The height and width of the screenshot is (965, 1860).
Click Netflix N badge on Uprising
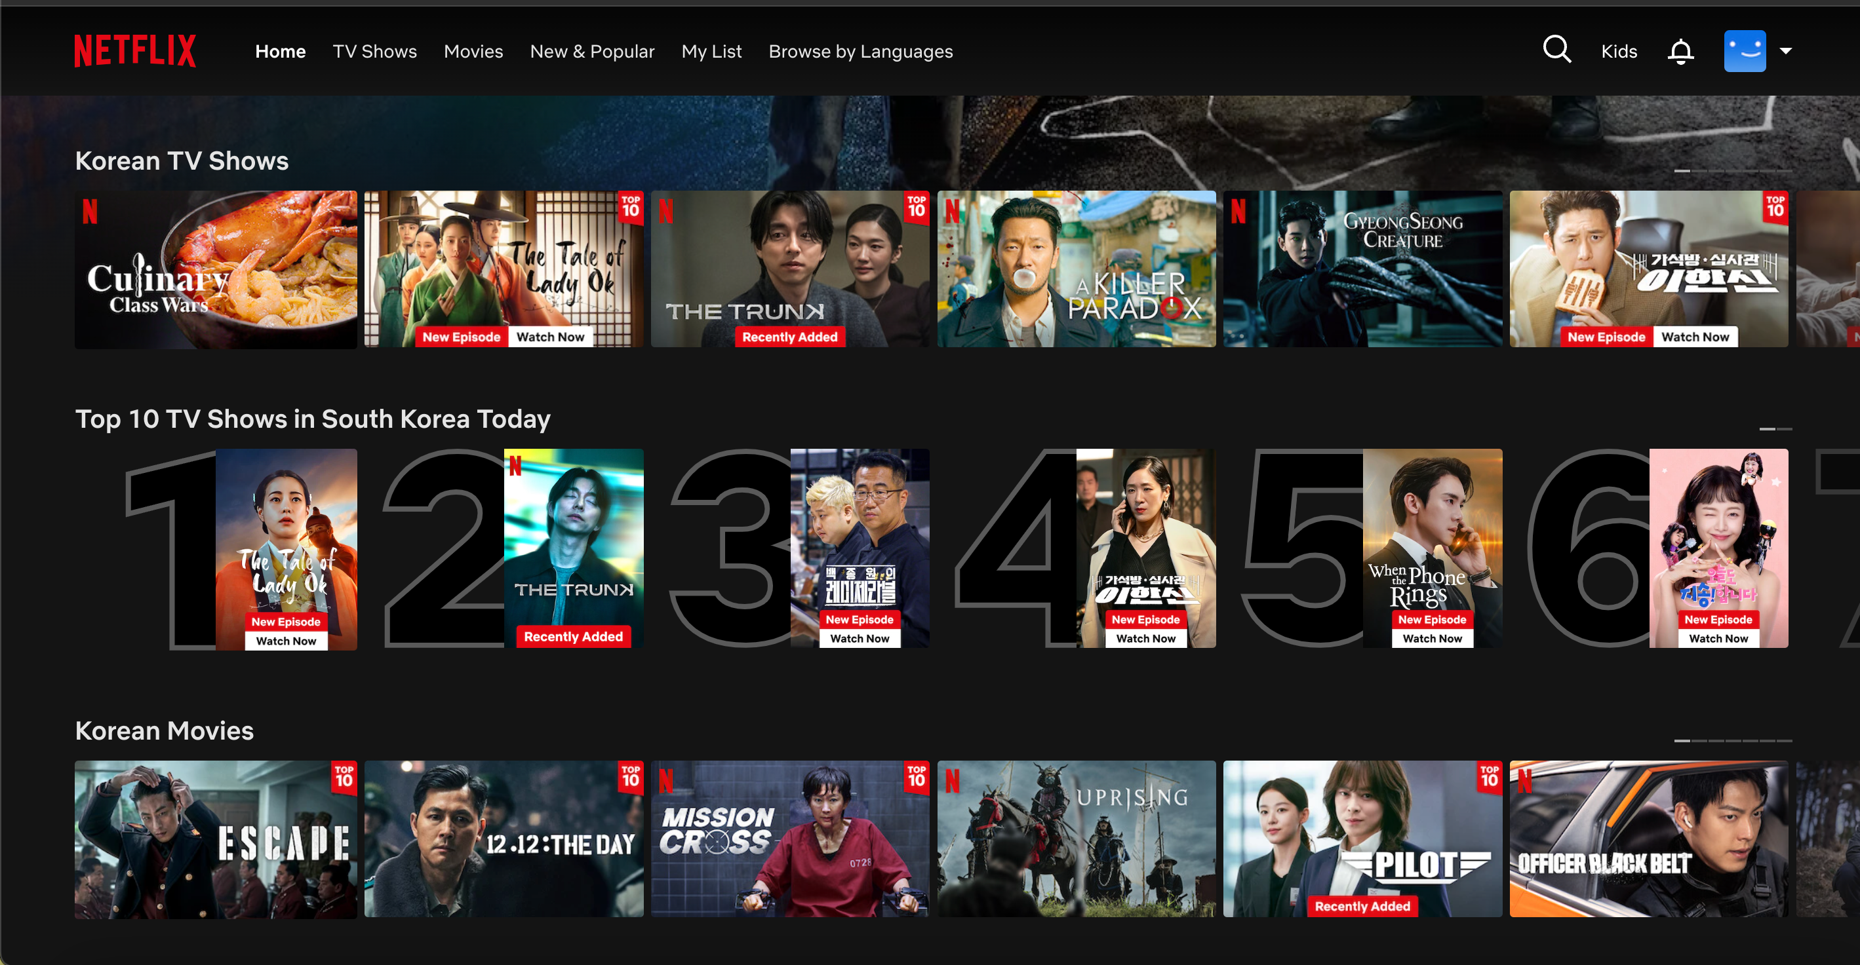tap(953, 780)
